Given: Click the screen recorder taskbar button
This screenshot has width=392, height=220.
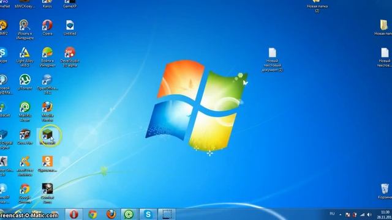Looking at the screenshot, I should pos(167,215).
